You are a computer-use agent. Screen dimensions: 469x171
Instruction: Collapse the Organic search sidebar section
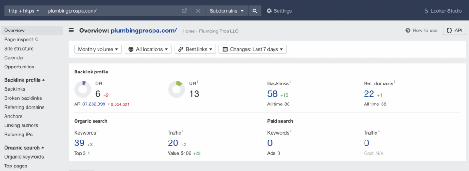pyautogui.click(x=24, y=147)
